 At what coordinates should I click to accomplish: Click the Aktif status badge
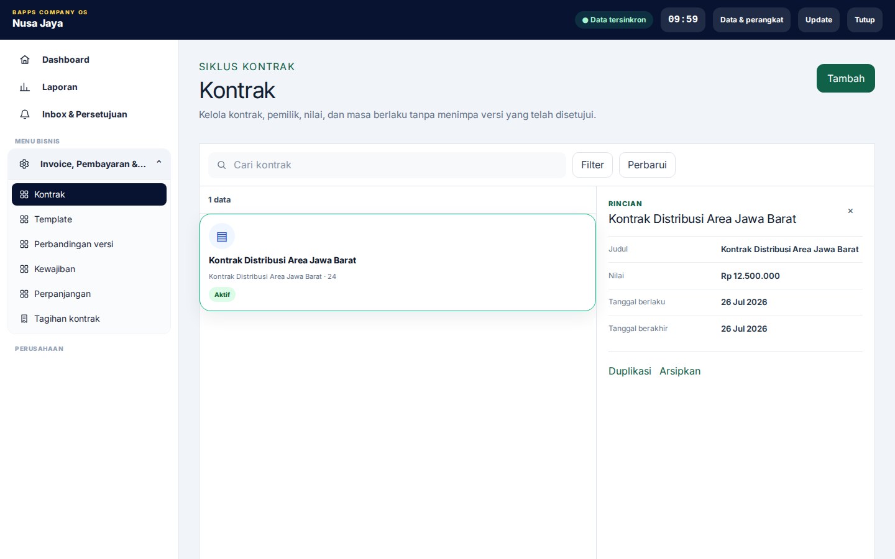coord(222,294)
